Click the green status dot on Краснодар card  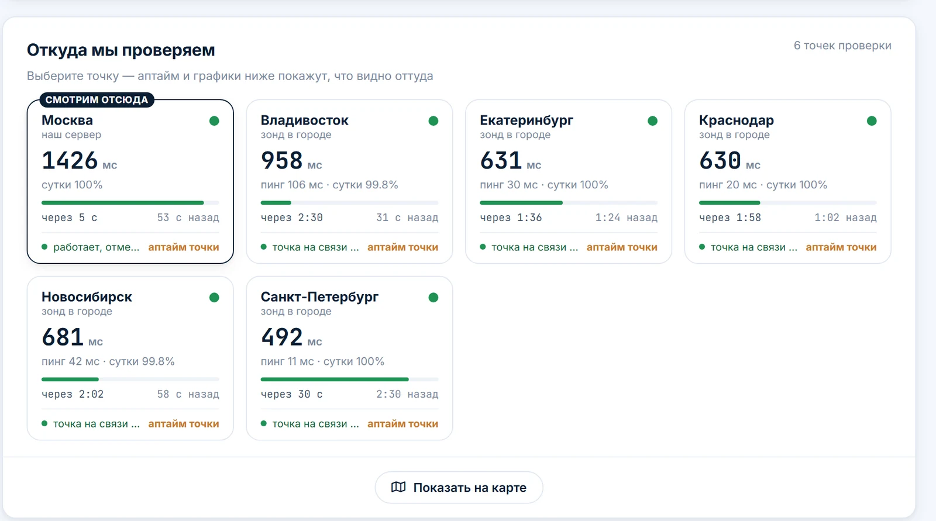click(872, 121)
